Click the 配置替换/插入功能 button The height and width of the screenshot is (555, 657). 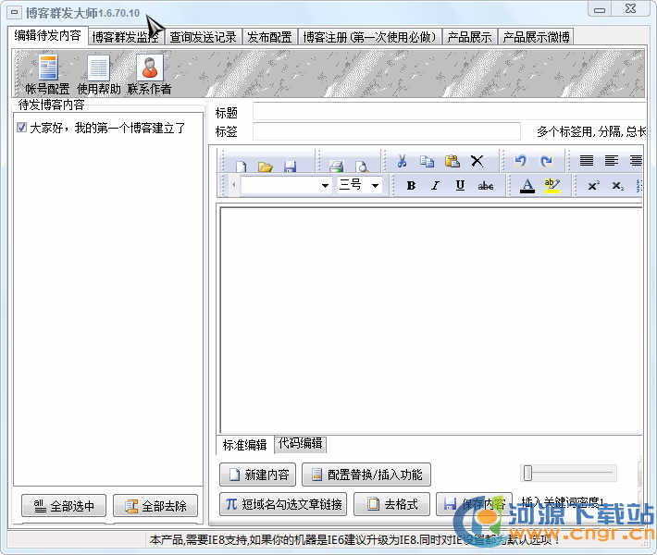tap(366, 475)
